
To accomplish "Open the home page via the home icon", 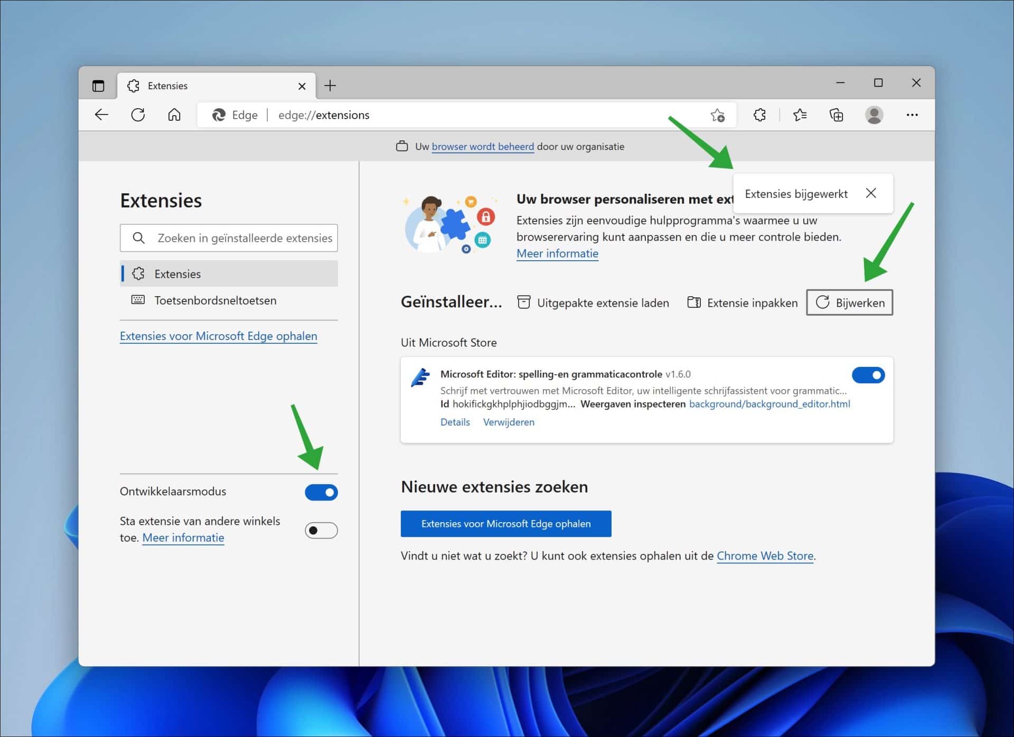I will (174, 115).
